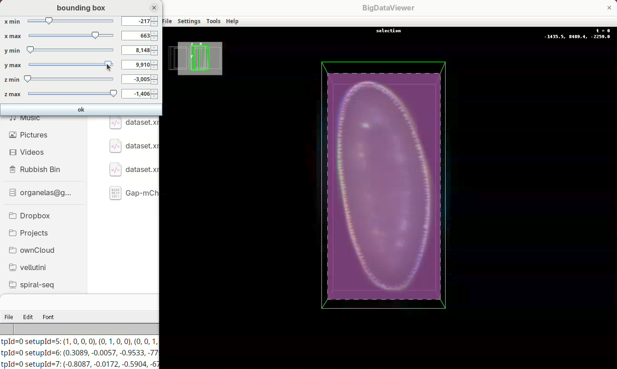Increase z max value with up arrow
The image size is (617, 369).
pos(155,92)
